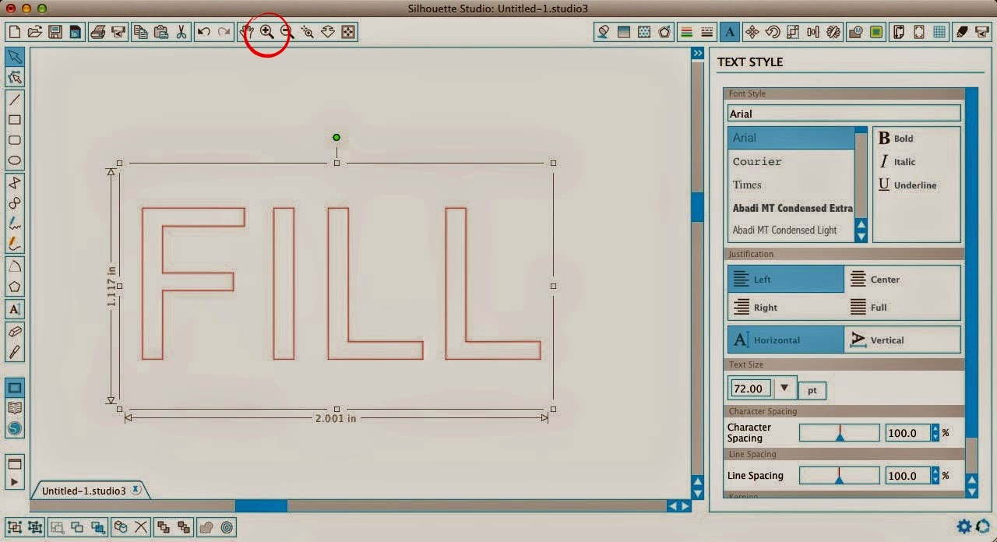997x542 pixels.
Task: Collapse the right panel using the double chevron
Action: pos(697,53)
